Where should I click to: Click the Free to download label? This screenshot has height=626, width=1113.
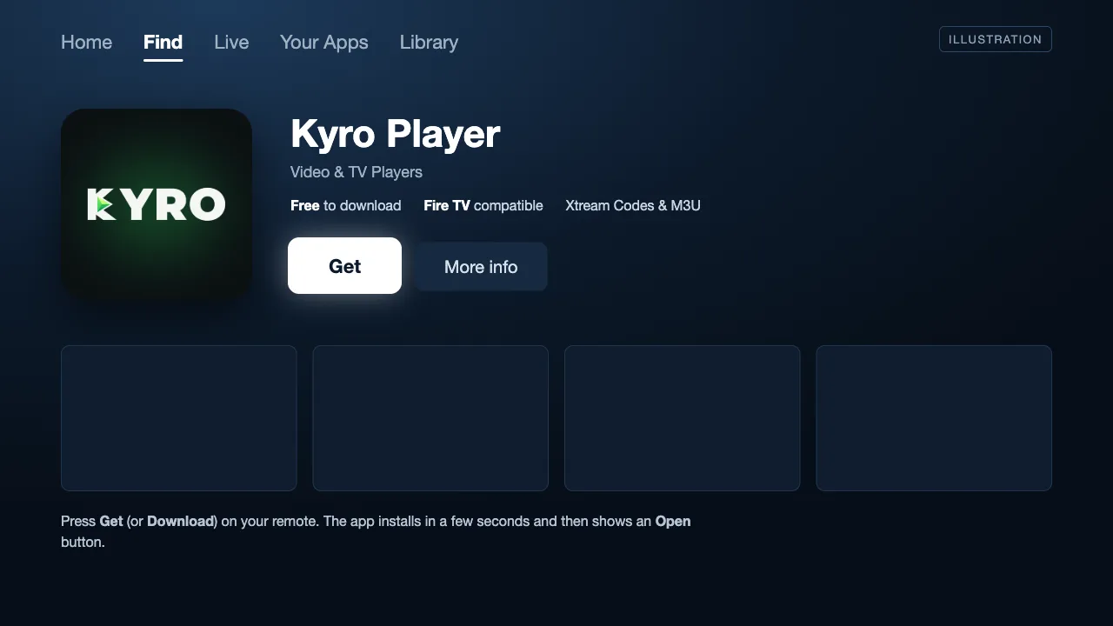pos(346,205)
